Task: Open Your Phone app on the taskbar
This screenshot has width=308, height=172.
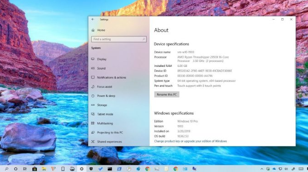Action: click(x=63, y=169)
